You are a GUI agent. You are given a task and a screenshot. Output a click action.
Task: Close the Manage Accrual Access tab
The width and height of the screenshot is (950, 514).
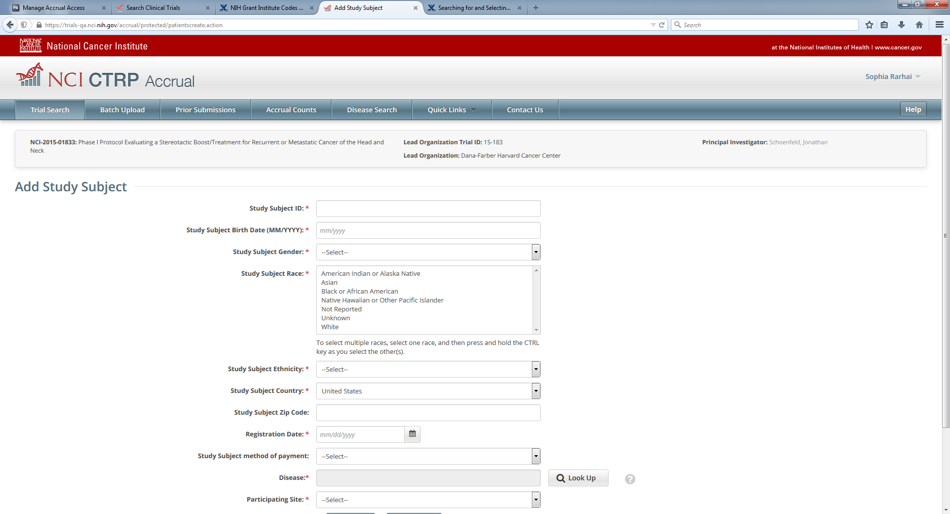pos(104,8)
